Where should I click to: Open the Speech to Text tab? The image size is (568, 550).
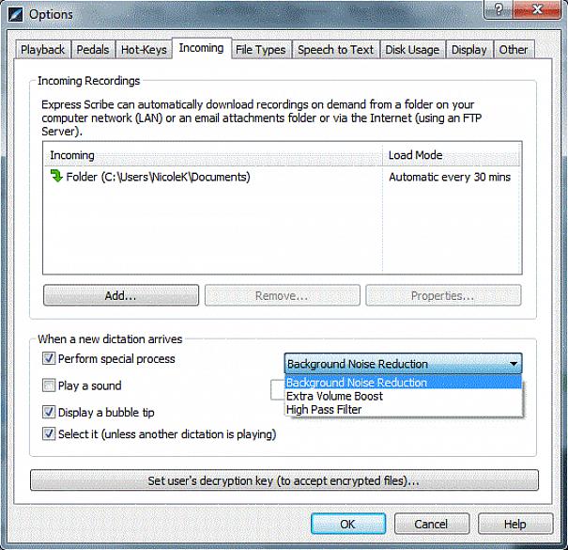click(x=335, y=50)
